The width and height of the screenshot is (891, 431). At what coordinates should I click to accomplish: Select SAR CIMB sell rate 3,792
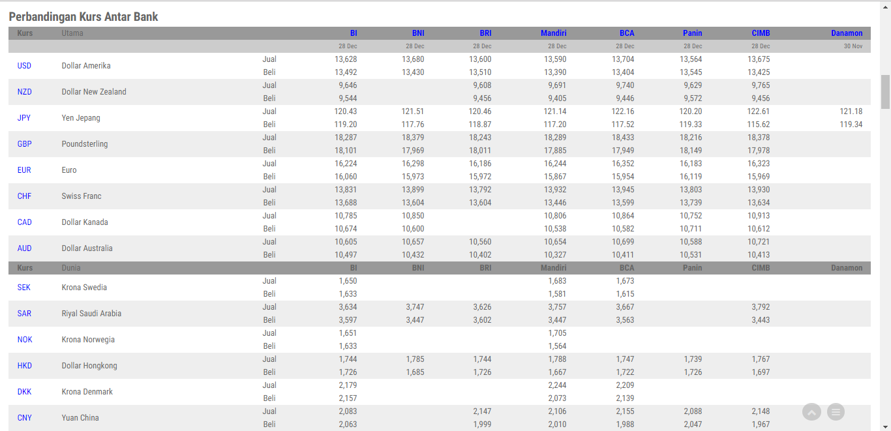pyautogui.click(x=761, y=307)
